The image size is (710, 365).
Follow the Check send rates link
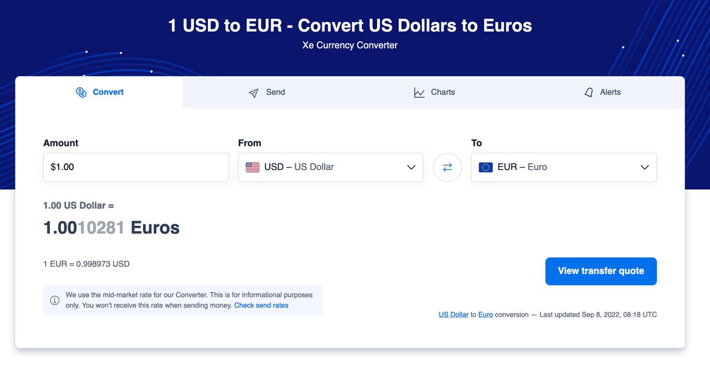point(261,306)
